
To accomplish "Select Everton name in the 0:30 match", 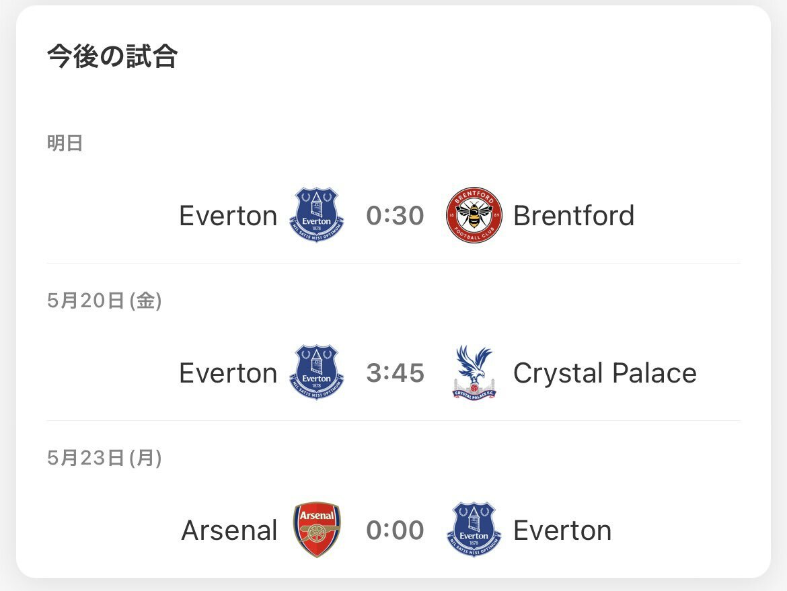I will pos(229,216).
